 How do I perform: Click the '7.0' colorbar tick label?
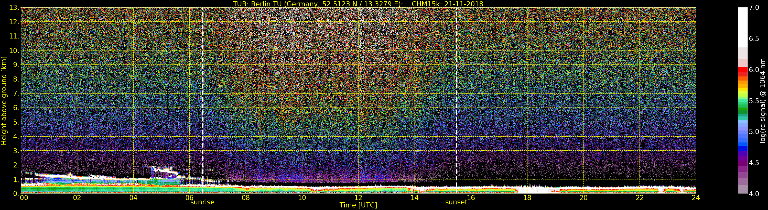point(754,8)
